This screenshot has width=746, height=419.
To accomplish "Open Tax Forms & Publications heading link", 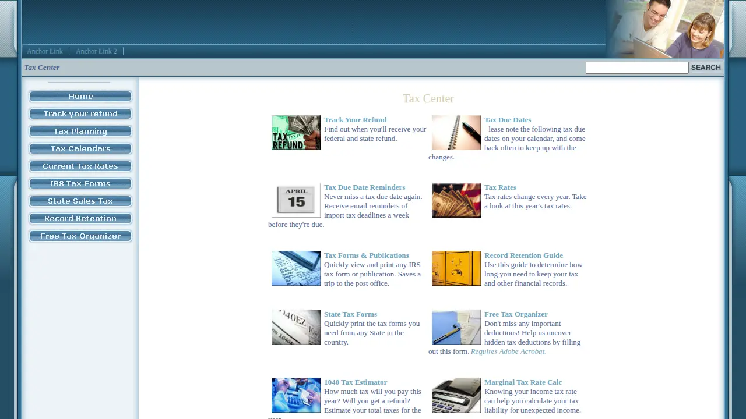I will tap(367, 255).
